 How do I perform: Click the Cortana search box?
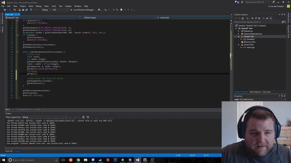tap(33, 160)
